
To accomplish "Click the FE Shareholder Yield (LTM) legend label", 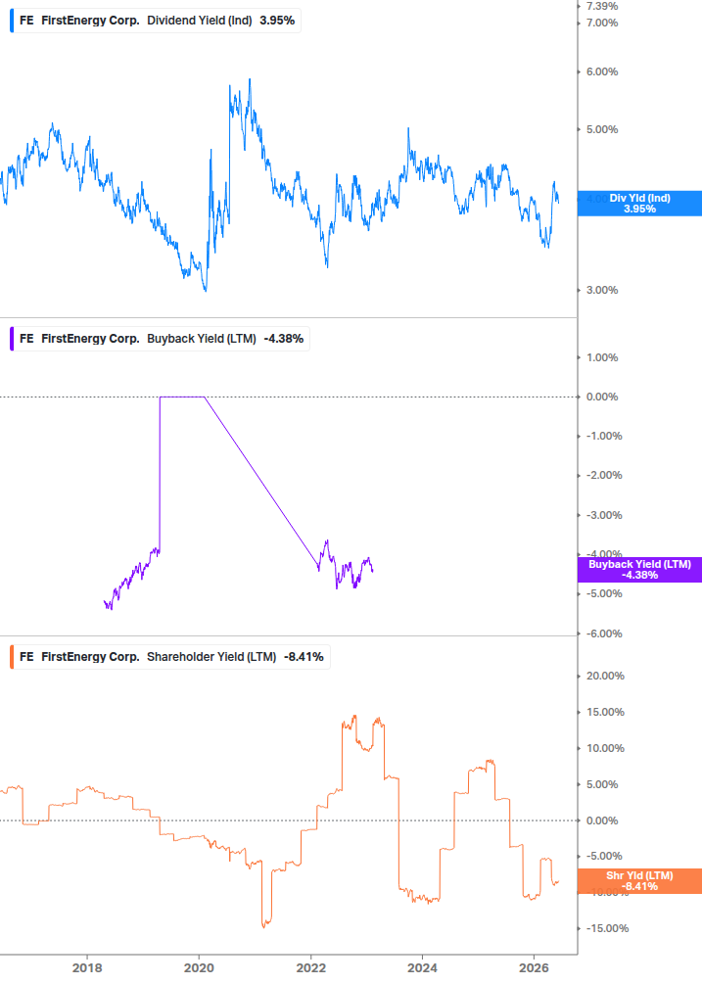I will pos(170,657).
